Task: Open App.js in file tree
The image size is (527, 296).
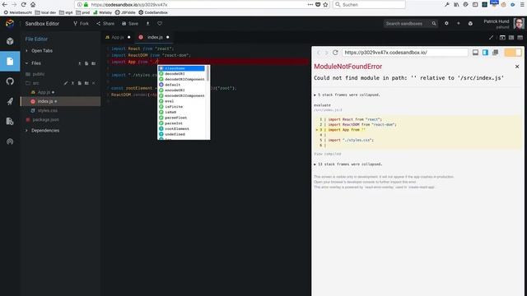Action: pyautogui.click(x=44, y=92)
